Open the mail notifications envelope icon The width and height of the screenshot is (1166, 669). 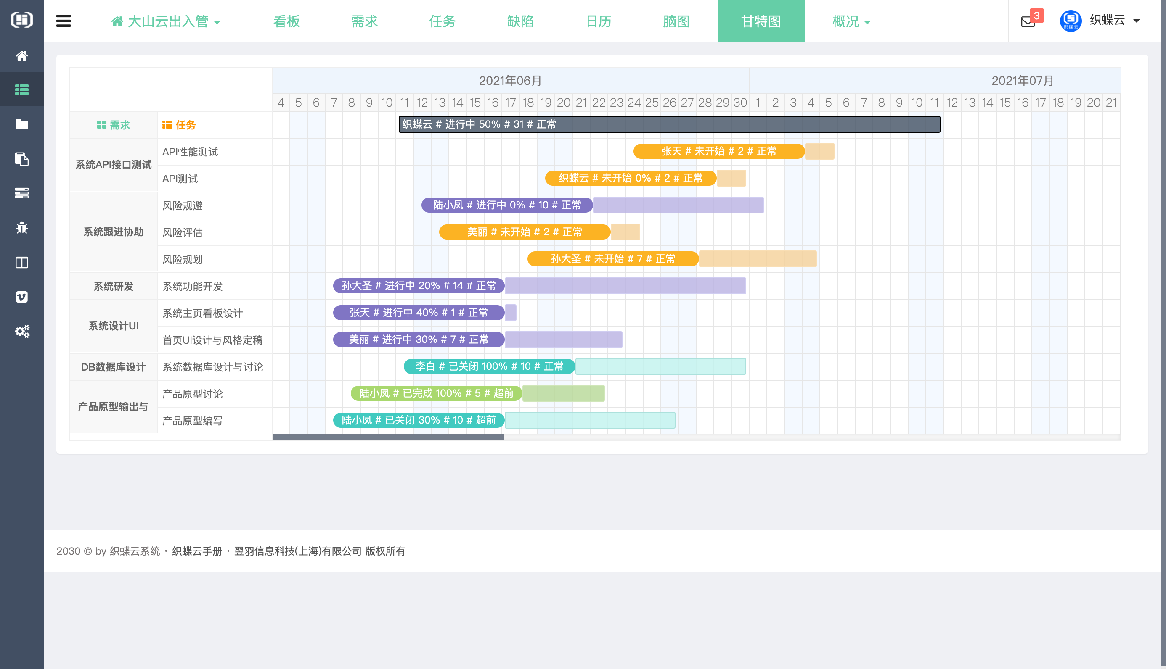tap(1028, 21)
